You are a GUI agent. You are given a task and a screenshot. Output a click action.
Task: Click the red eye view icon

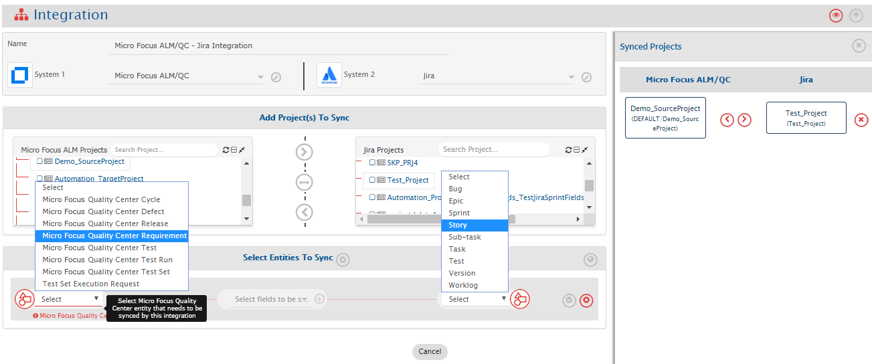(835, 15)
